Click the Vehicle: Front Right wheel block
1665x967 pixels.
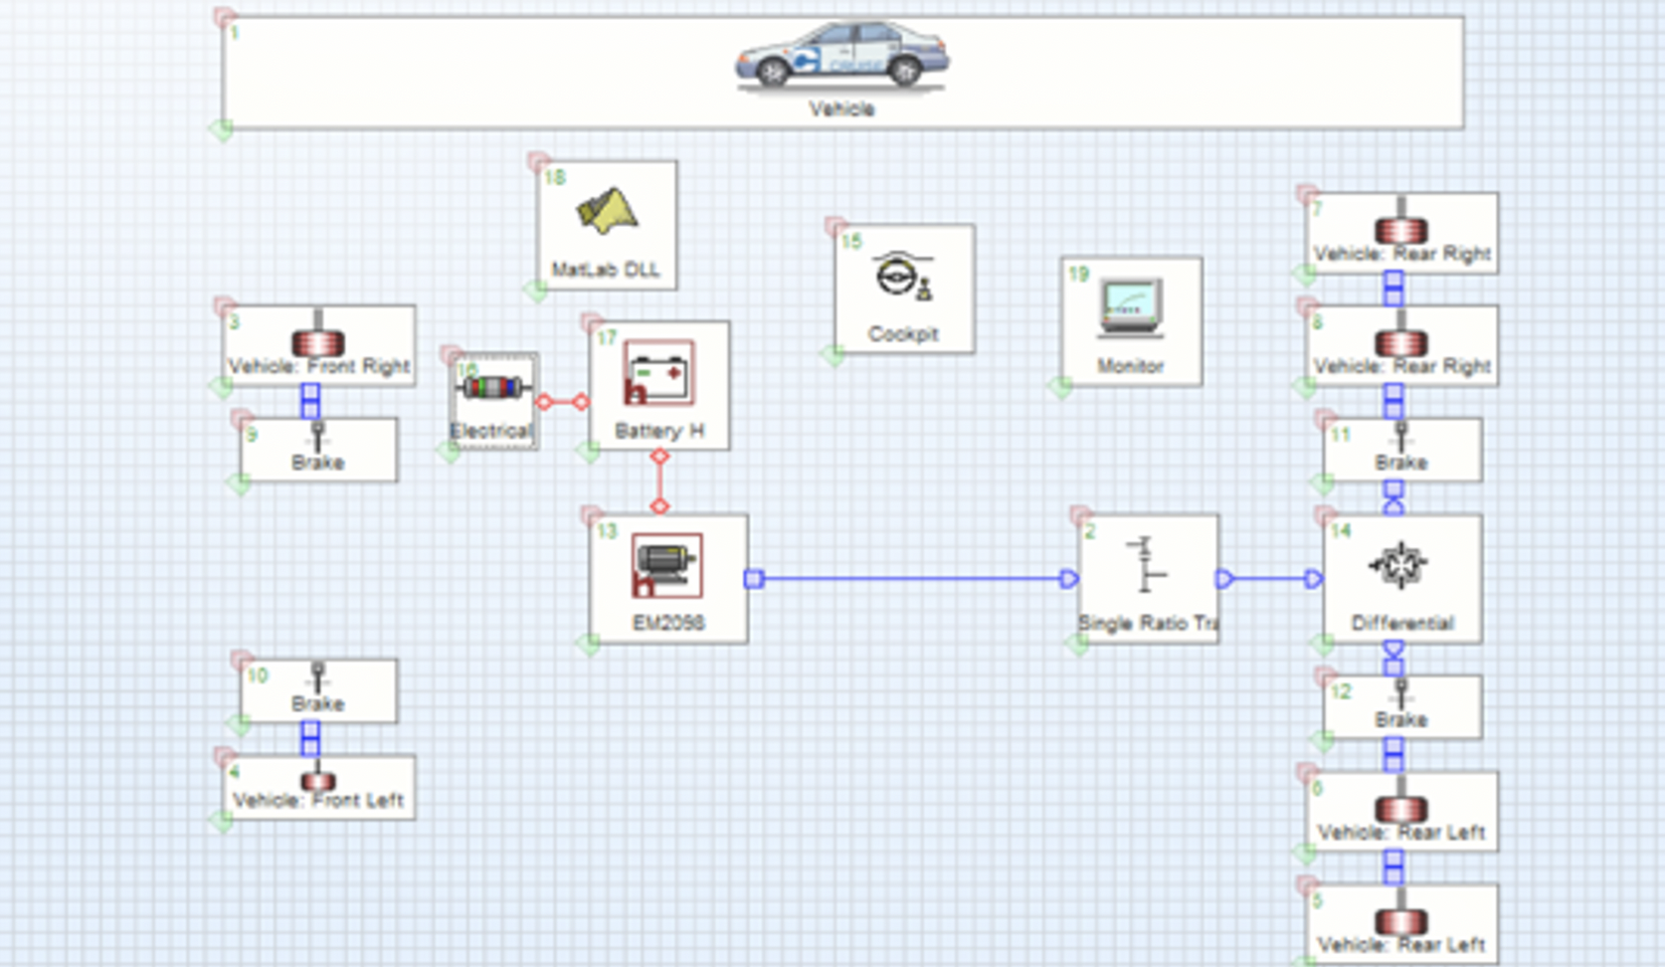click(x=318, y=345)
